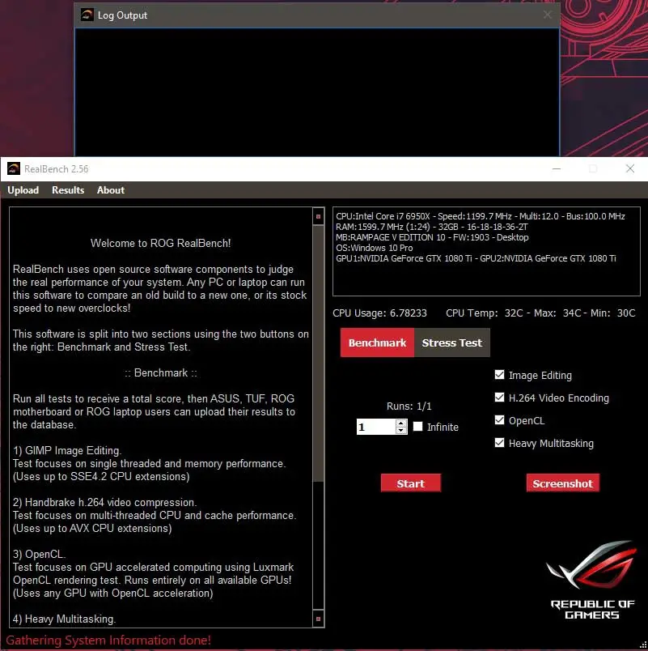Click scroll-up arrow of welcome text
The image size is (648, 651).
click(318, 216)
